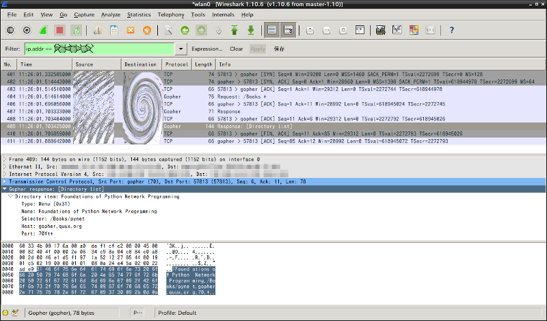Zoom in packet text icon
The height and width of the screenshot is (321, 547).
pos(310,30)
